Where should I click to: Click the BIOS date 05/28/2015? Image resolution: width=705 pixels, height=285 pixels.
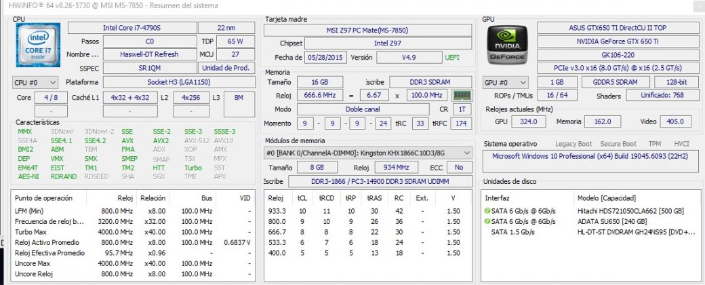pyautogui.click(x=325, y=58)
